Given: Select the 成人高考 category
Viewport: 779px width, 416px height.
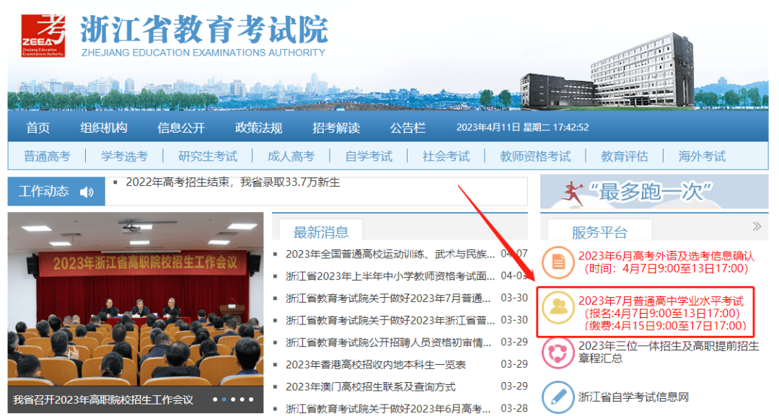Looking at the screenshot, I should [291, 156].
